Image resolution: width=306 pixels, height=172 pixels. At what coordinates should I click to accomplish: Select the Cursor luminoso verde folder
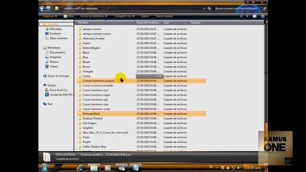click(96, 109)
